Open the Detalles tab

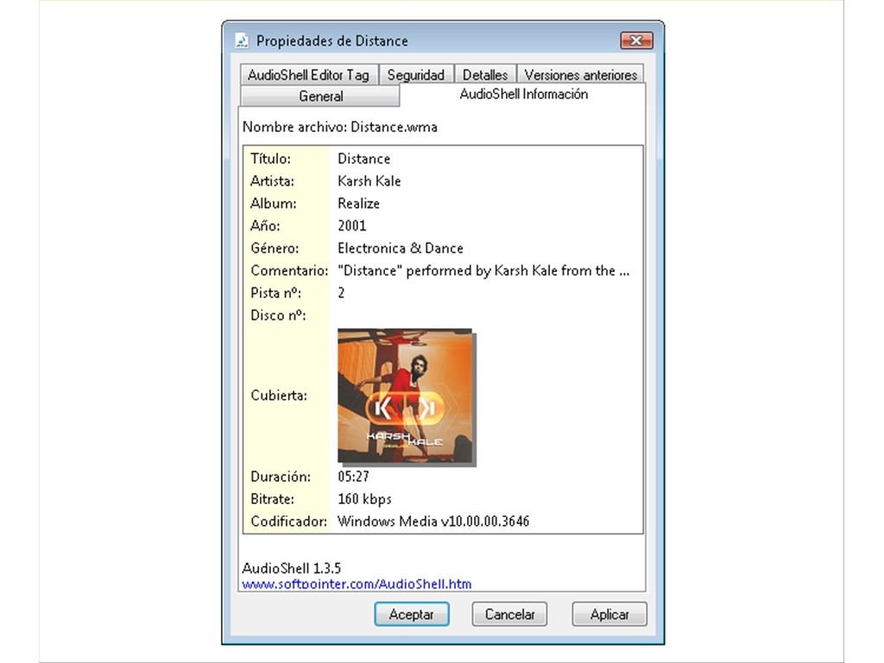485,75
